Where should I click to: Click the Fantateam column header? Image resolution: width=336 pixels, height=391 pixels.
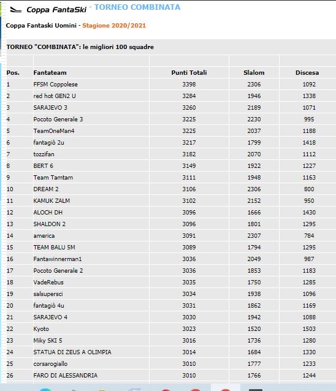point(50,72)
